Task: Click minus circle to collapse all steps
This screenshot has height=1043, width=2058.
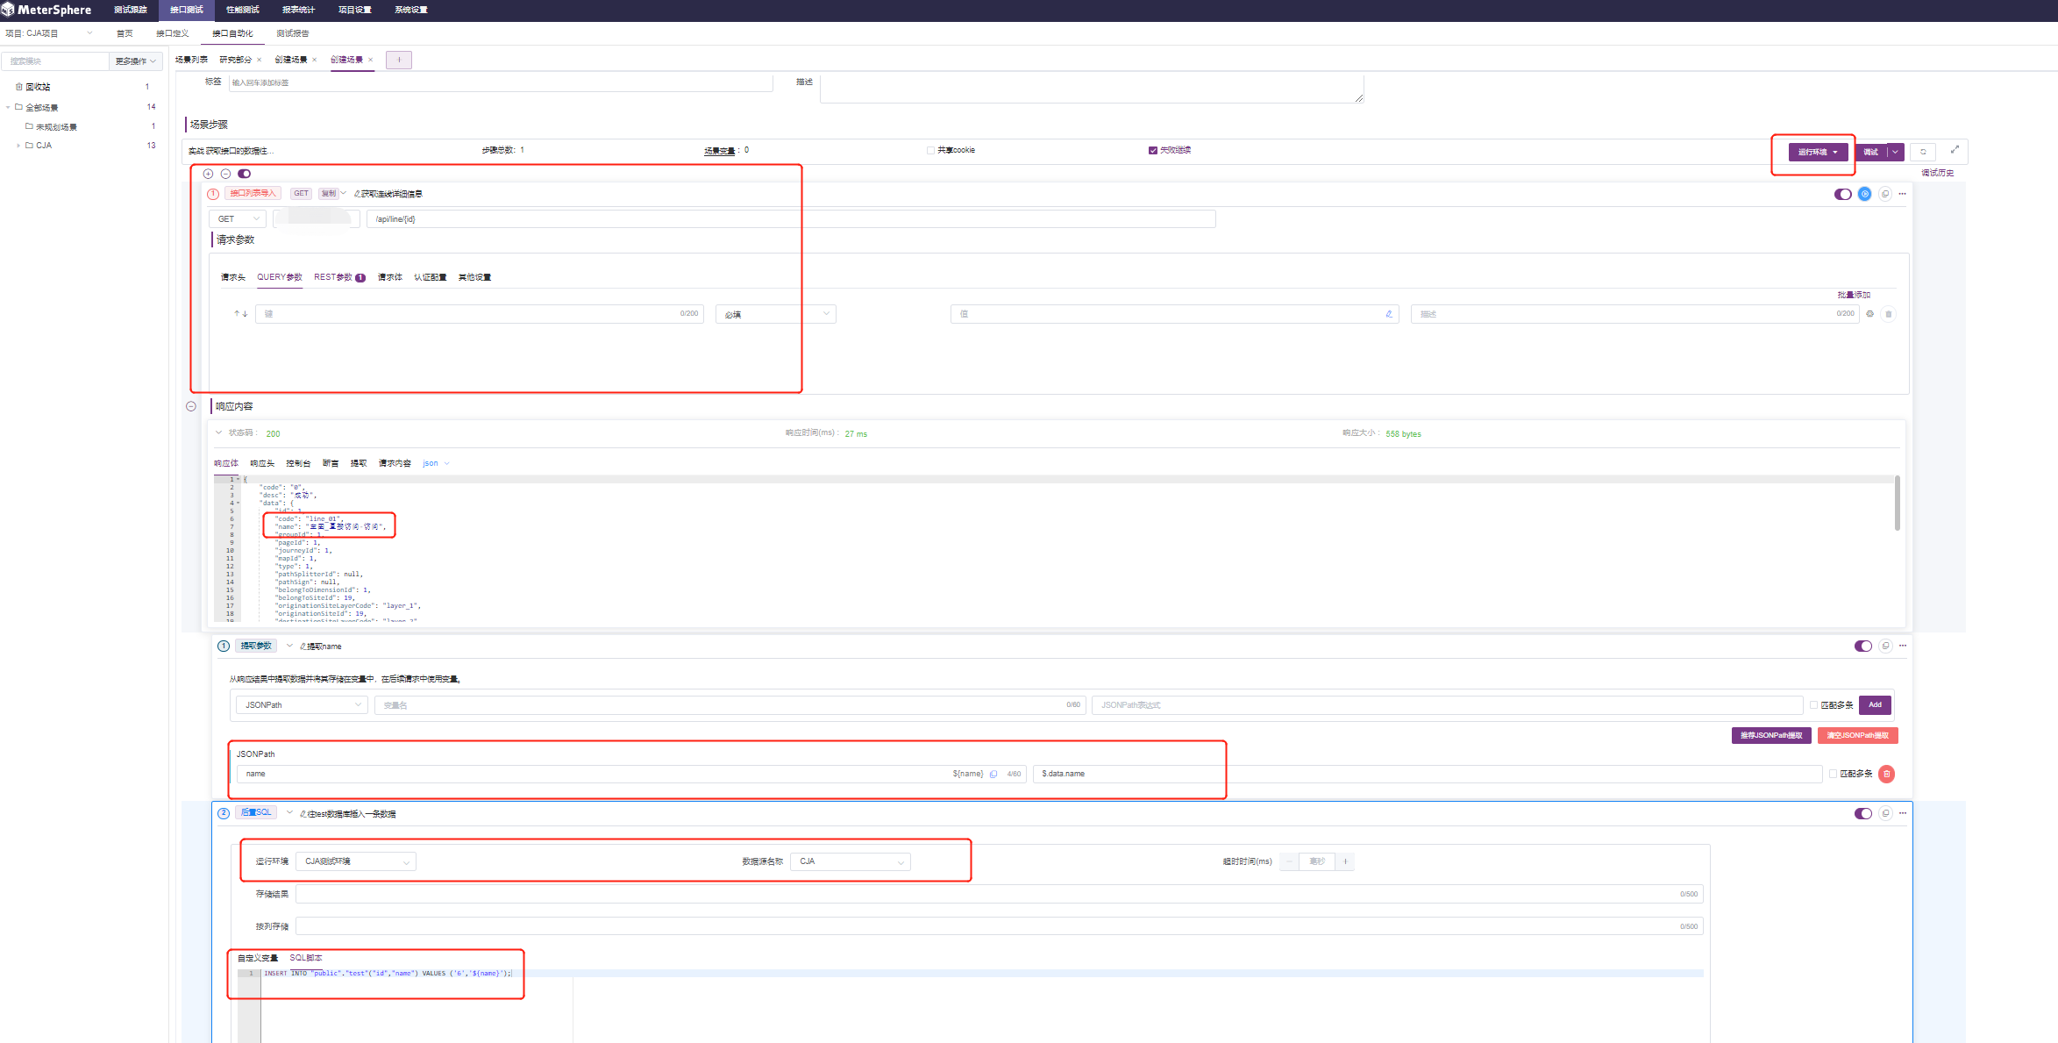Action: coord(225,174)
